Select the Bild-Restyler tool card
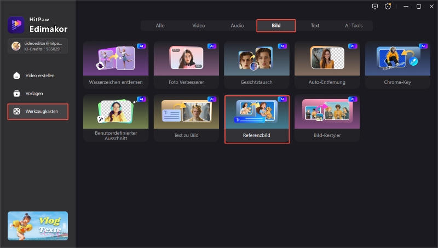The width and height of the screenshot is (438, 248). tap(327, 118)
